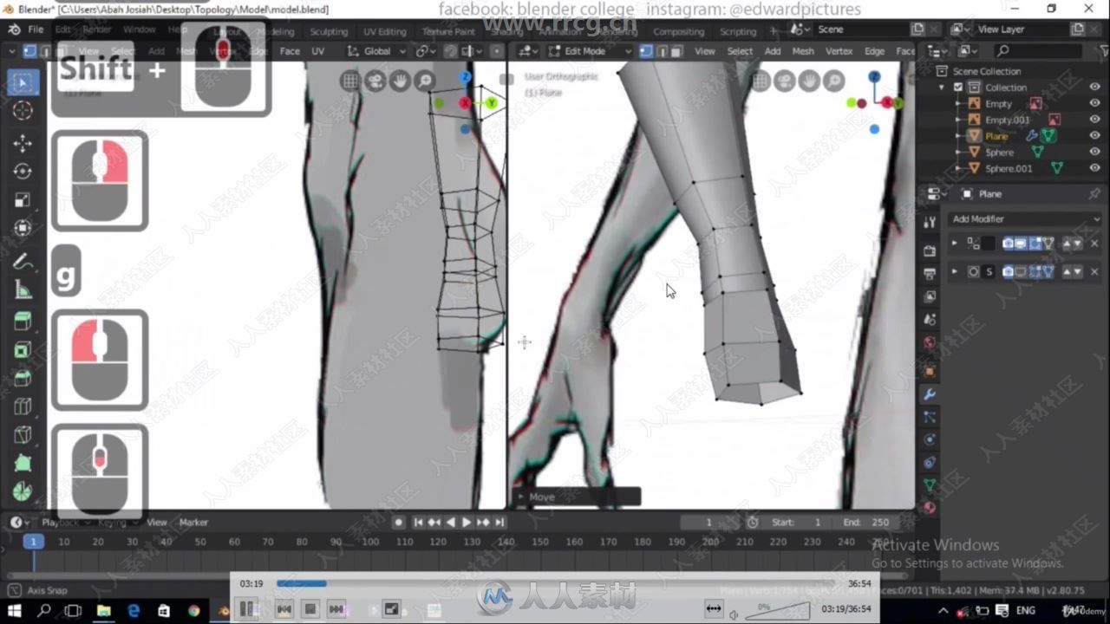Toggle face select mode in right viewport

coord(676,51)
